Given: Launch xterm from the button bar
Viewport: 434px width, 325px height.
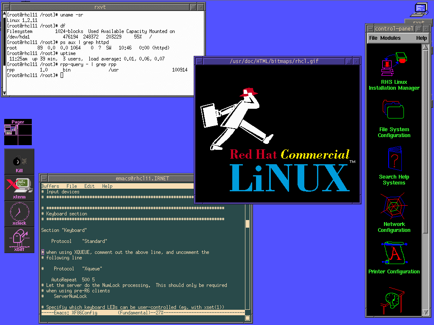Looking at the screenshot, I should tap(19, 188).
